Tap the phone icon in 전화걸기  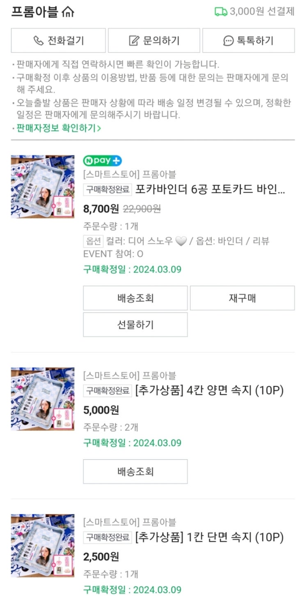(x=38, y=41)
